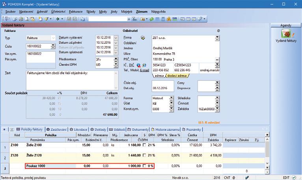
Task: Click the Položka column header
Action: [50, 135]
